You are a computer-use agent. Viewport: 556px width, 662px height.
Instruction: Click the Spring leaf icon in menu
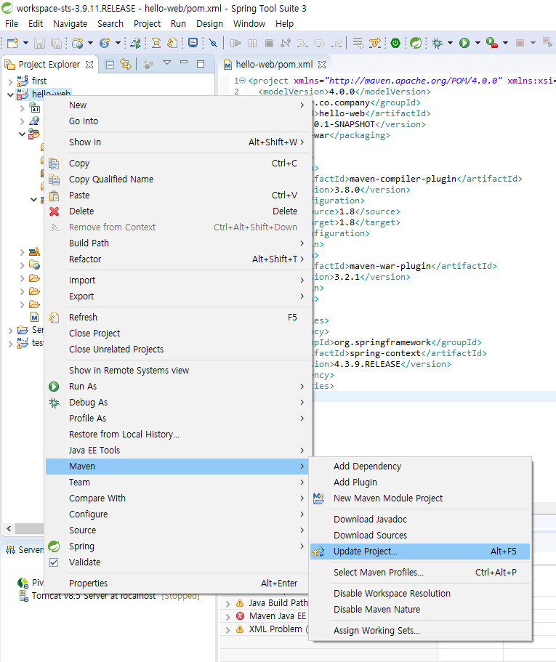(54, 546)
